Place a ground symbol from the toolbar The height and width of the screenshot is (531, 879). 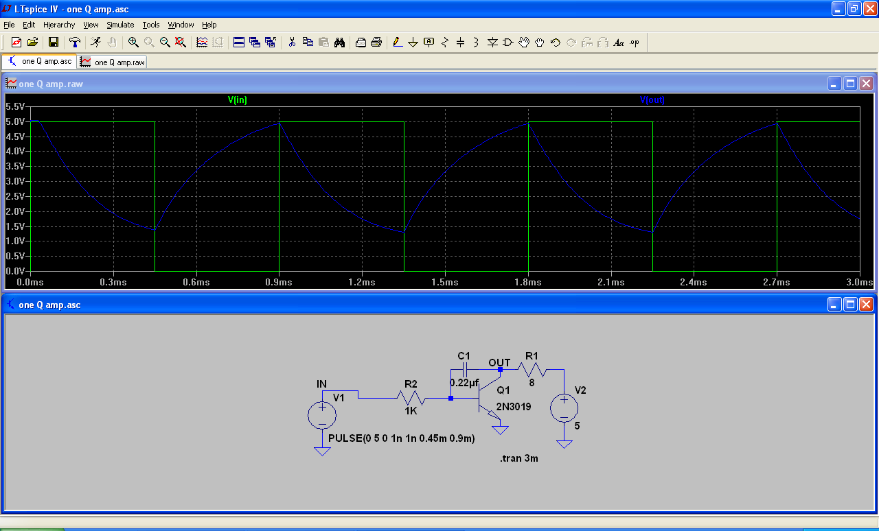[x=413, y=43]
